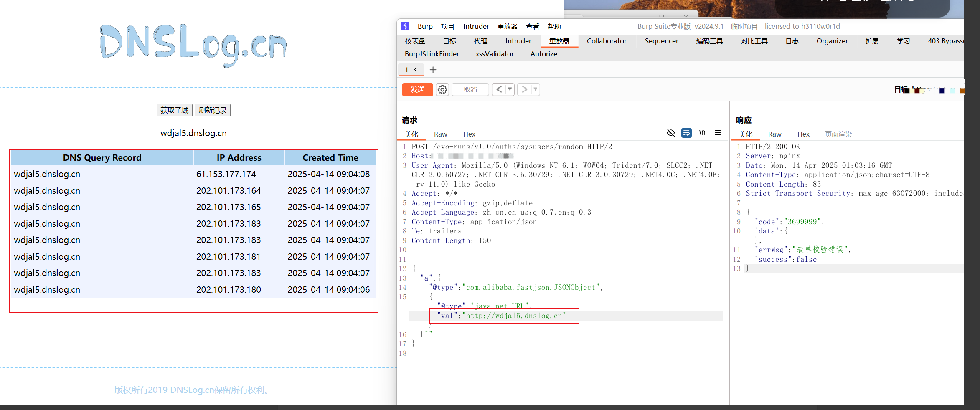Select IP address 202.101.173.165 cell

point(239,207)
